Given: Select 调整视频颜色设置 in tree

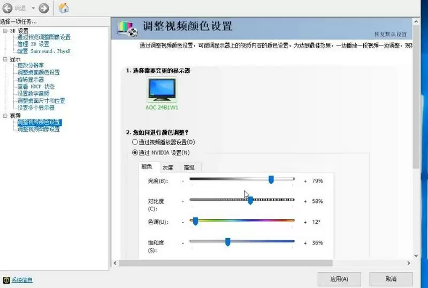Looking at the screenshot, I should (39, 123).
